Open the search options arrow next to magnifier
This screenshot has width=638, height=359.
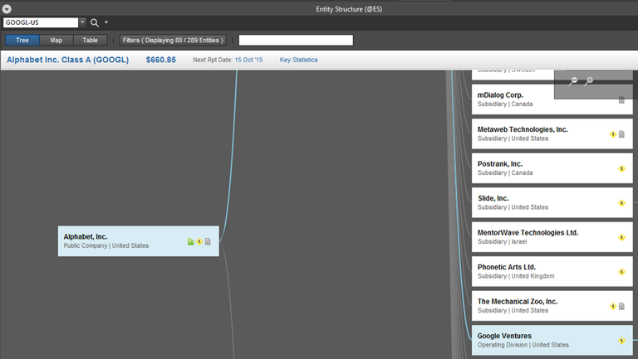[106, 22]
